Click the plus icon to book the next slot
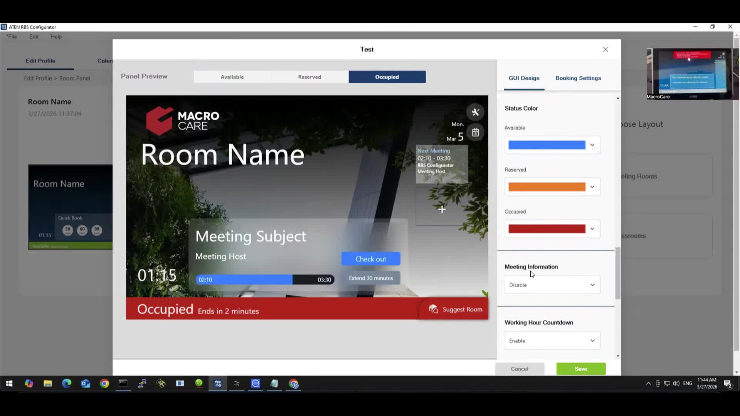740x416 pixels. tap(442, 209)
